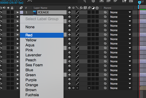Click the Adjustment Layer half-circle header icon
Screen dimensions: 146x98
(x=93, y=8)
